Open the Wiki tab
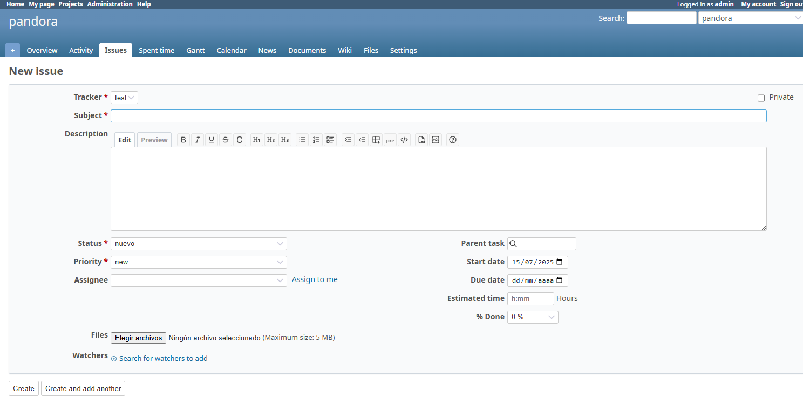This screenshot has height=404, width=803. click(345, 50)
